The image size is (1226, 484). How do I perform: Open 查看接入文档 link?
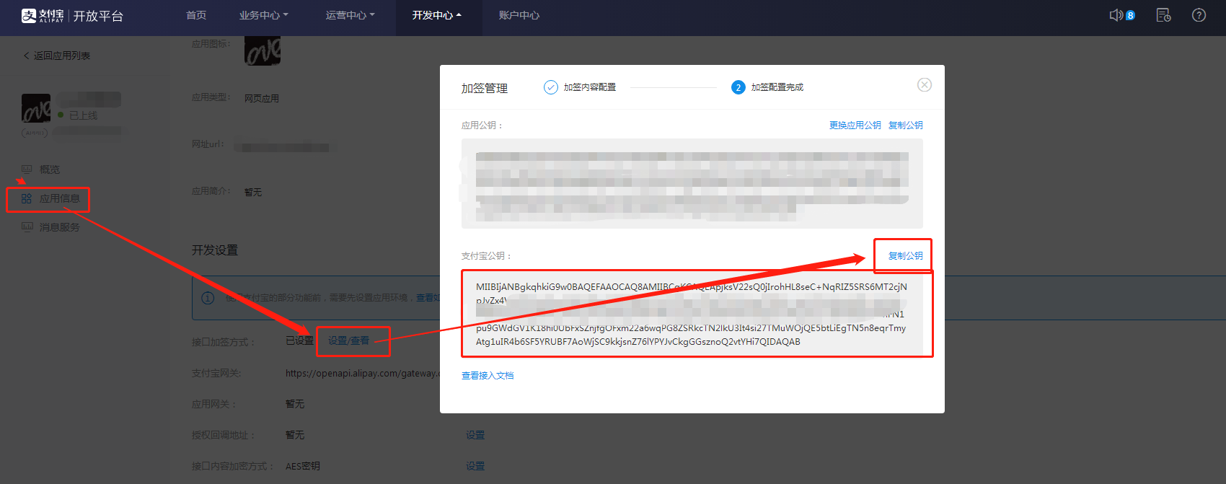(488, 376)
